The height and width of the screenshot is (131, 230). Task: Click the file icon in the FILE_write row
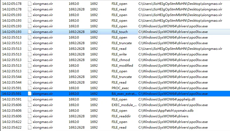pos(30,54)
